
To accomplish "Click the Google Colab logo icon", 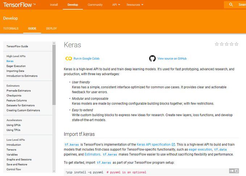I will tap(68, 58).
